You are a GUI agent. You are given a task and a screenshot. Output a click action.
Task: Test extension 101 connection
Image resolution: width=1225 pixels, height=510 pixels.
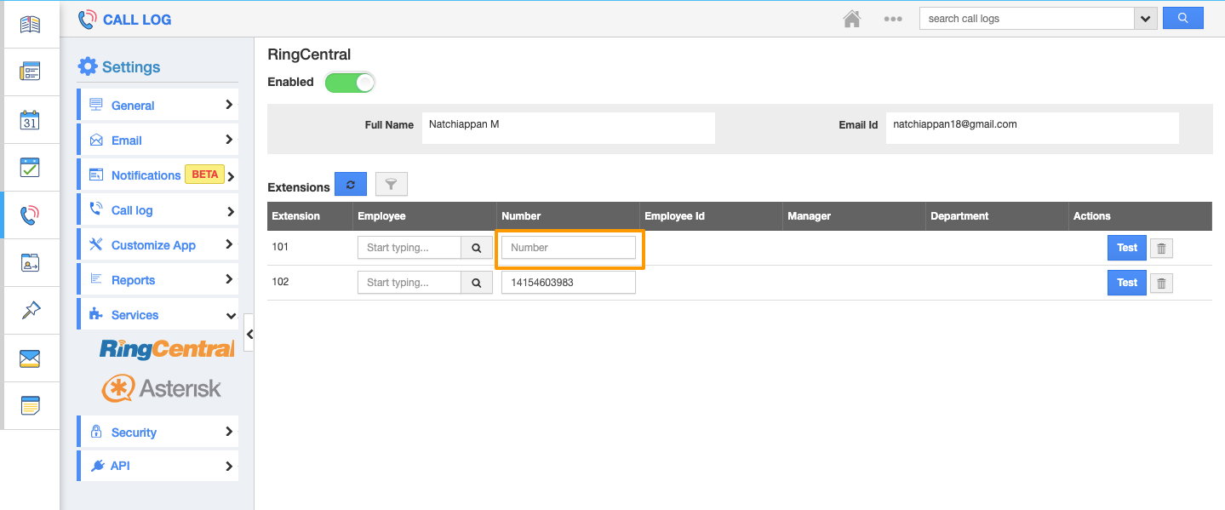tap(1126, 247)
